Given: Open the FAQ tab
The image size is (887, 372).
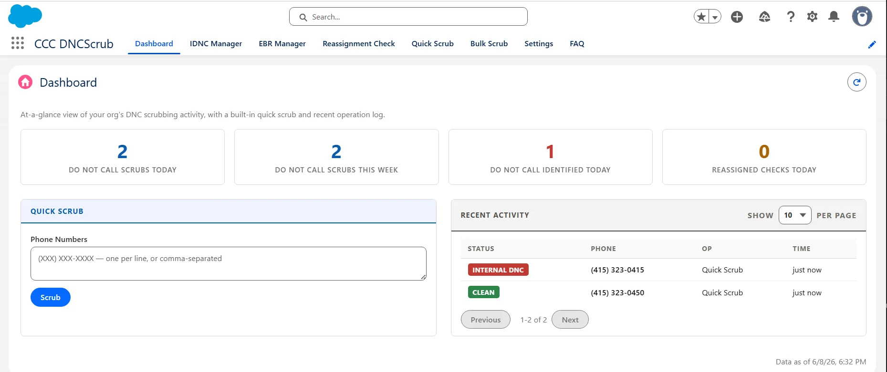Looking at the screenshot, I should (577, 43).
